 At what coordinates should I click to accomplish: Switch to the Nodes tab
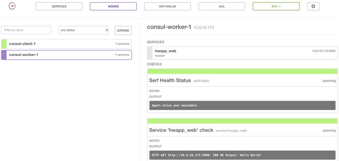click(x=113, y=6)
